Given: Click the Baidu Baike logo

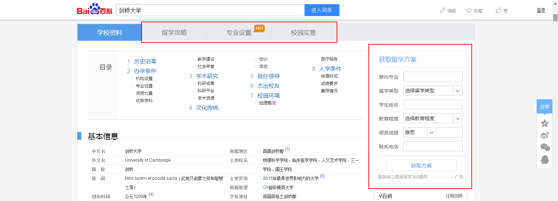Looking at the screenshot, I should pyautogui.click(x=95, y=9).
